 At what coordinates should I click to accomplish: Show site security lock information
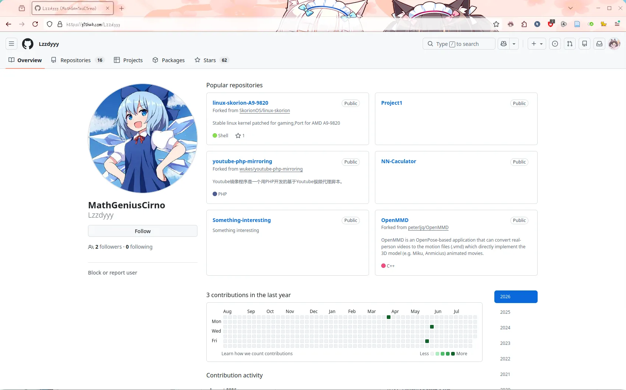point(60,24)
